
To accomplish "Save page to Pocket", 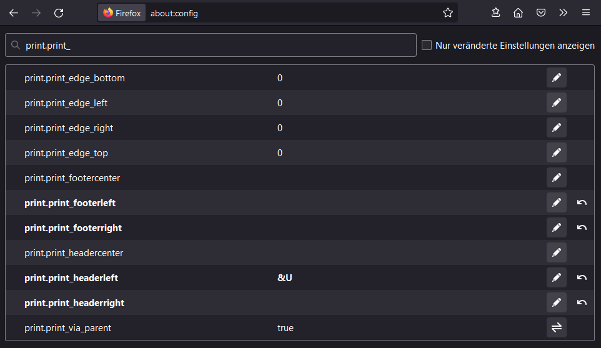I will tap(540, 12).
